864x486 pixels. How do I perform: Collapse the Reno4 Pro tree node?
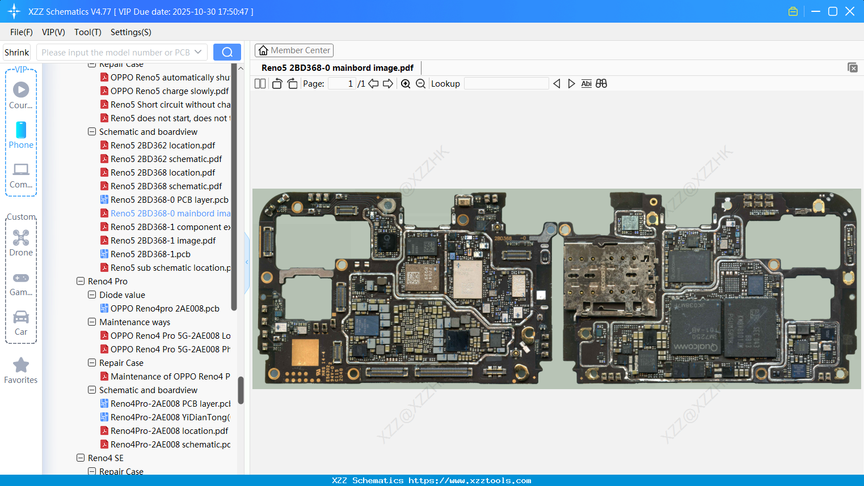pyautogui.click(x=81, y=281)
